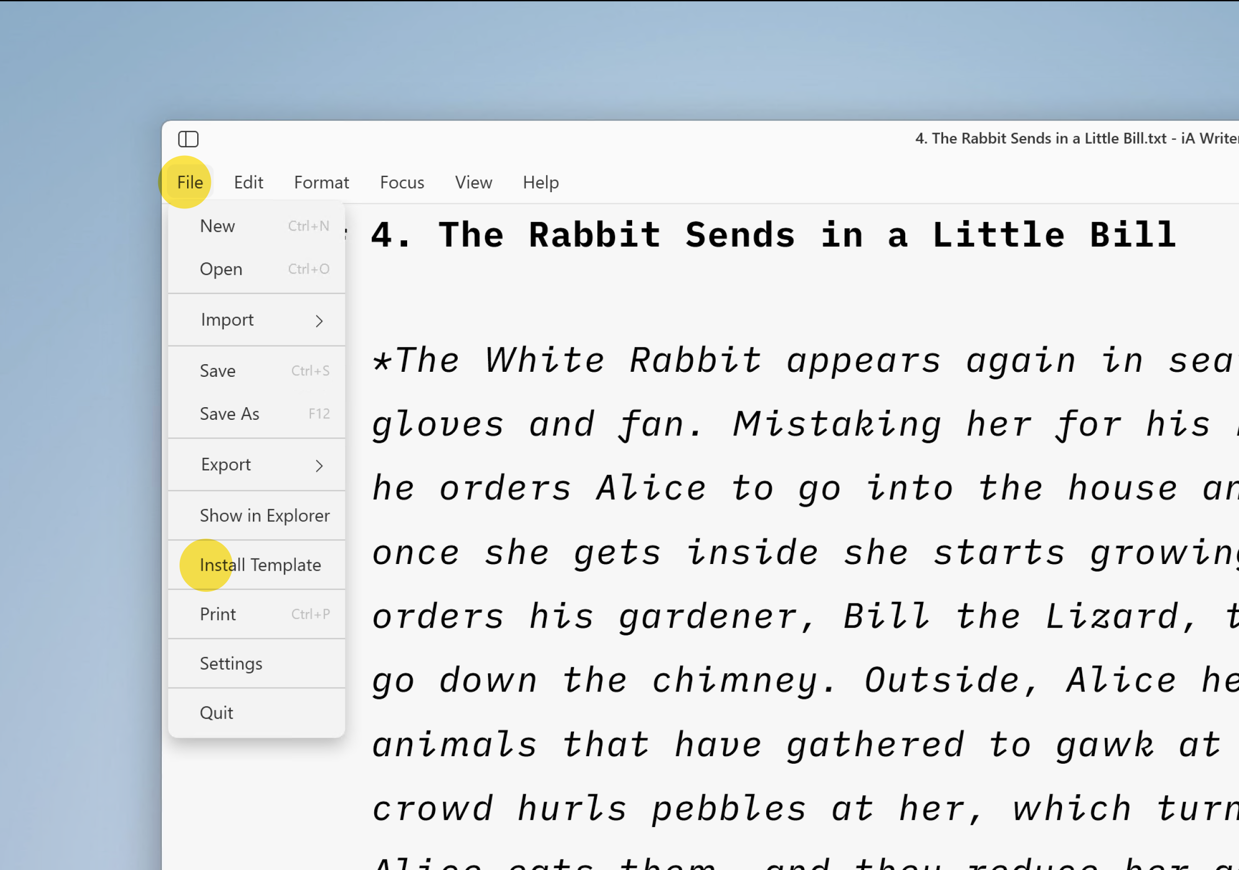The image size is (1239, 870).
Task: Choose Save As to rename the file
Action: 230,413
